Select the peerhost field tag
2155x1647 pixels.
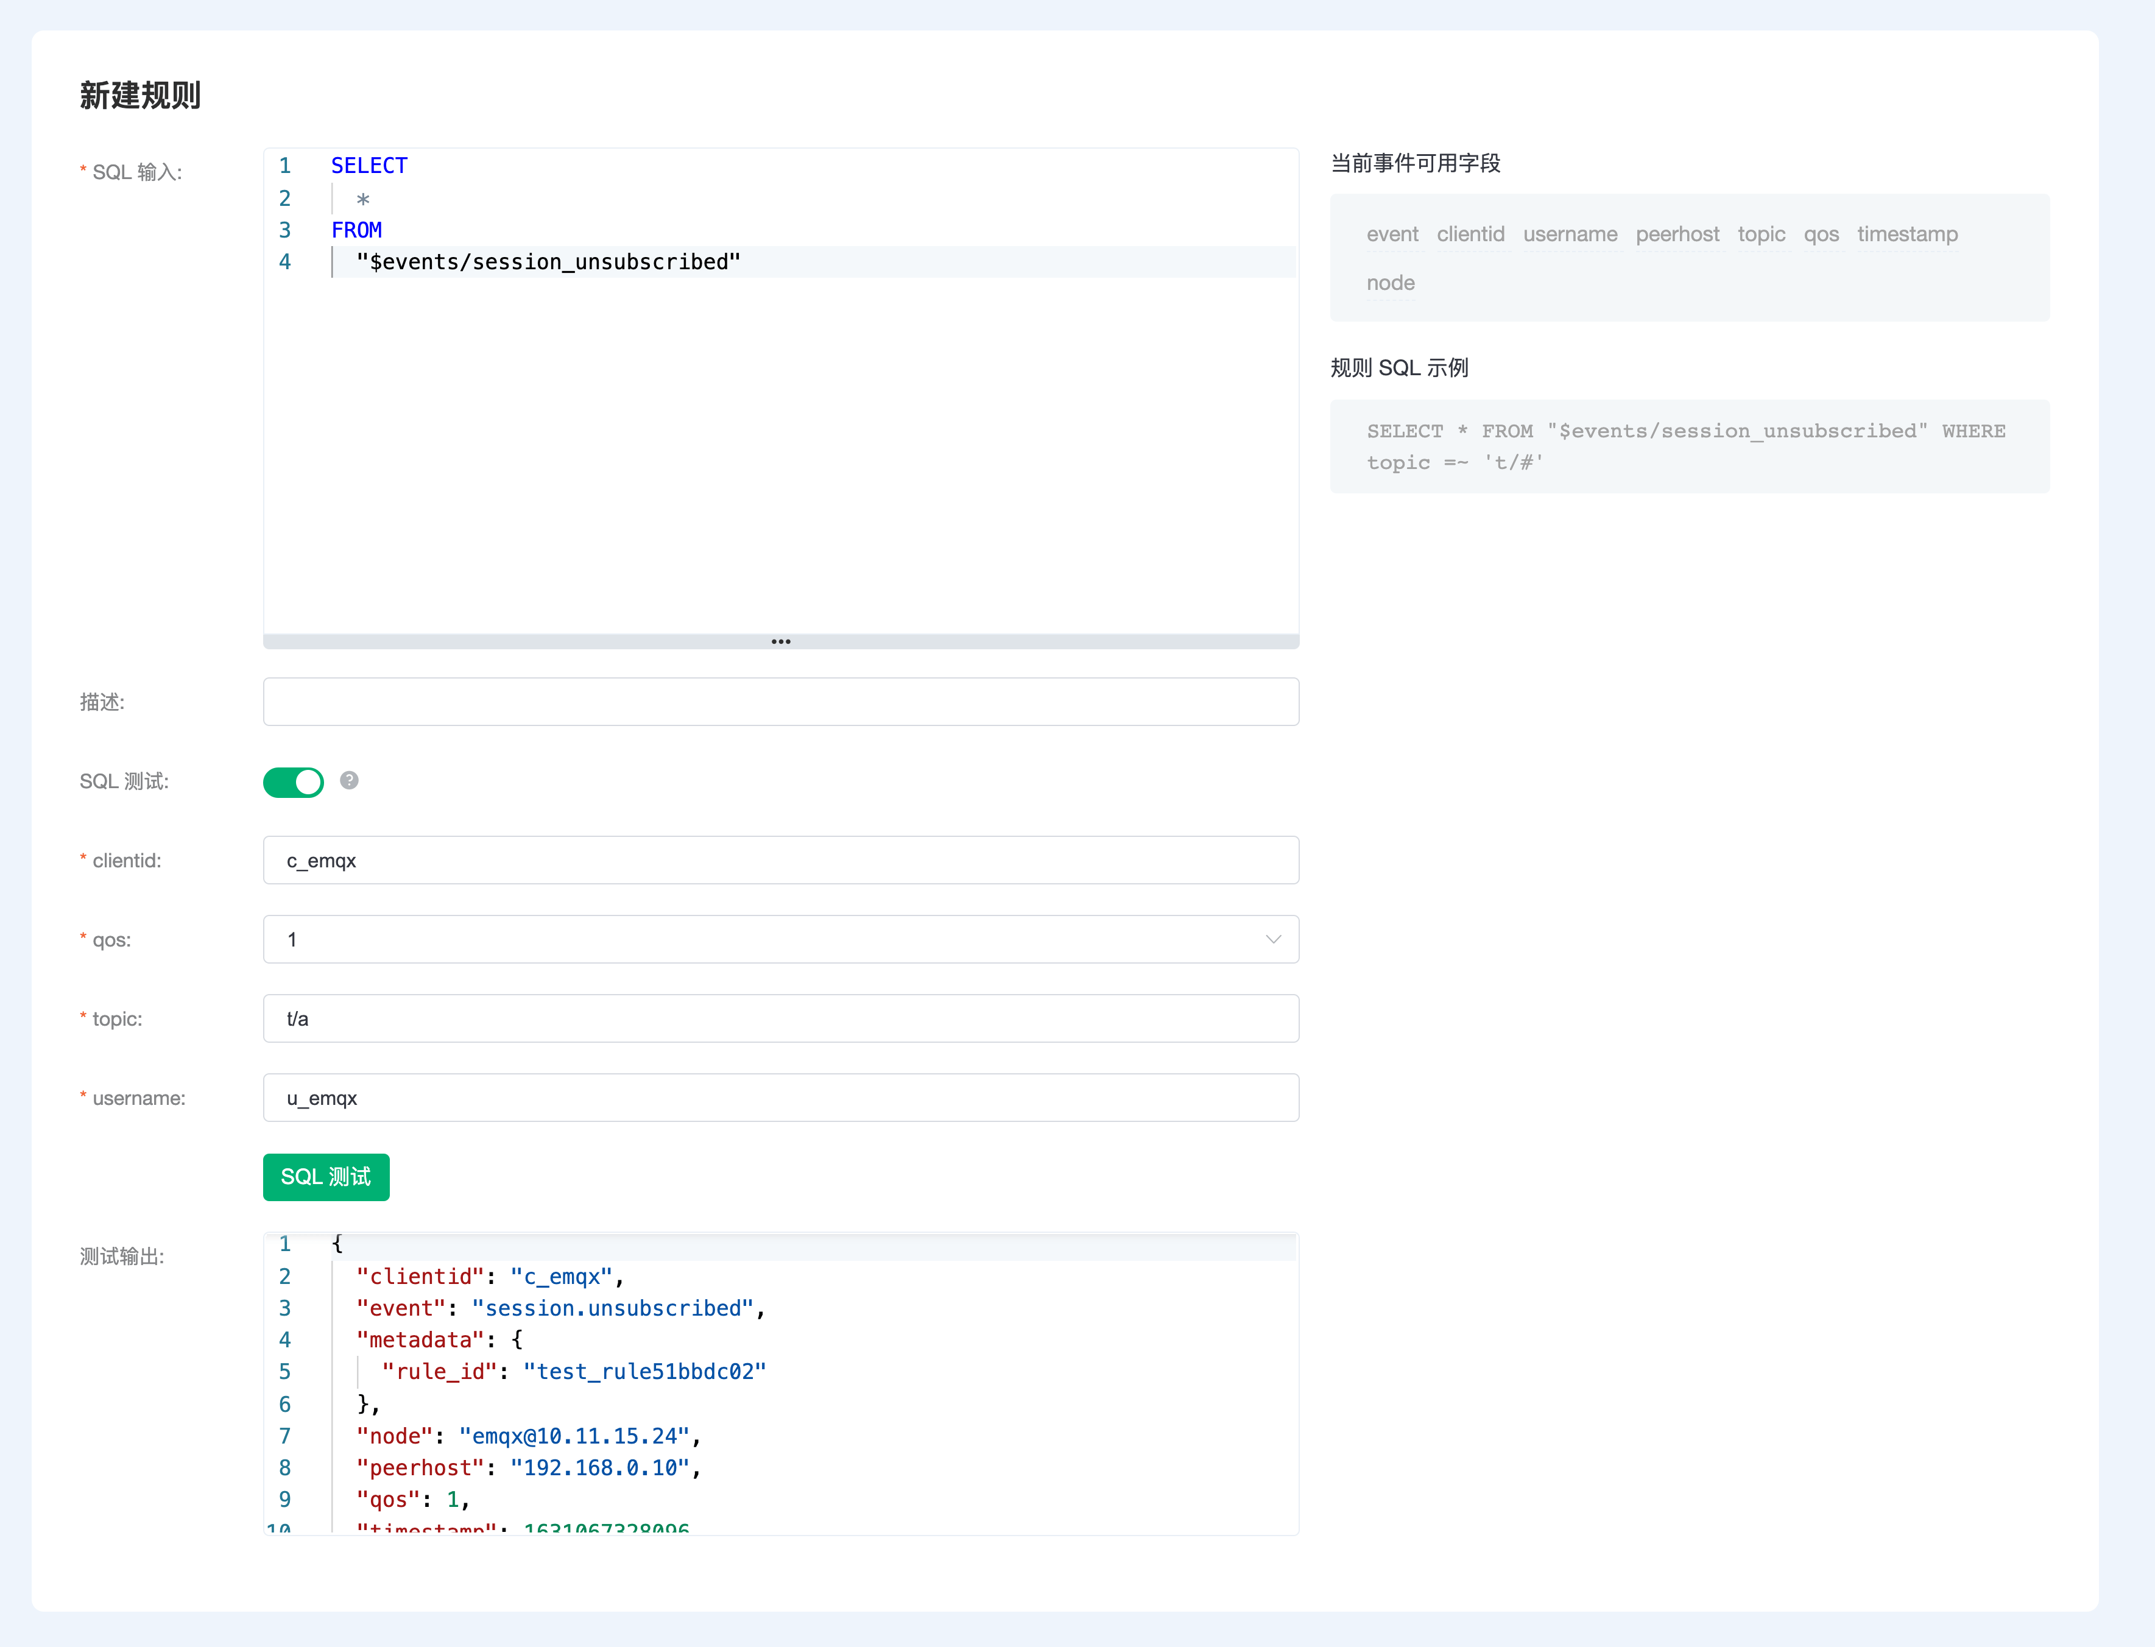click(x=1676, y=235)
